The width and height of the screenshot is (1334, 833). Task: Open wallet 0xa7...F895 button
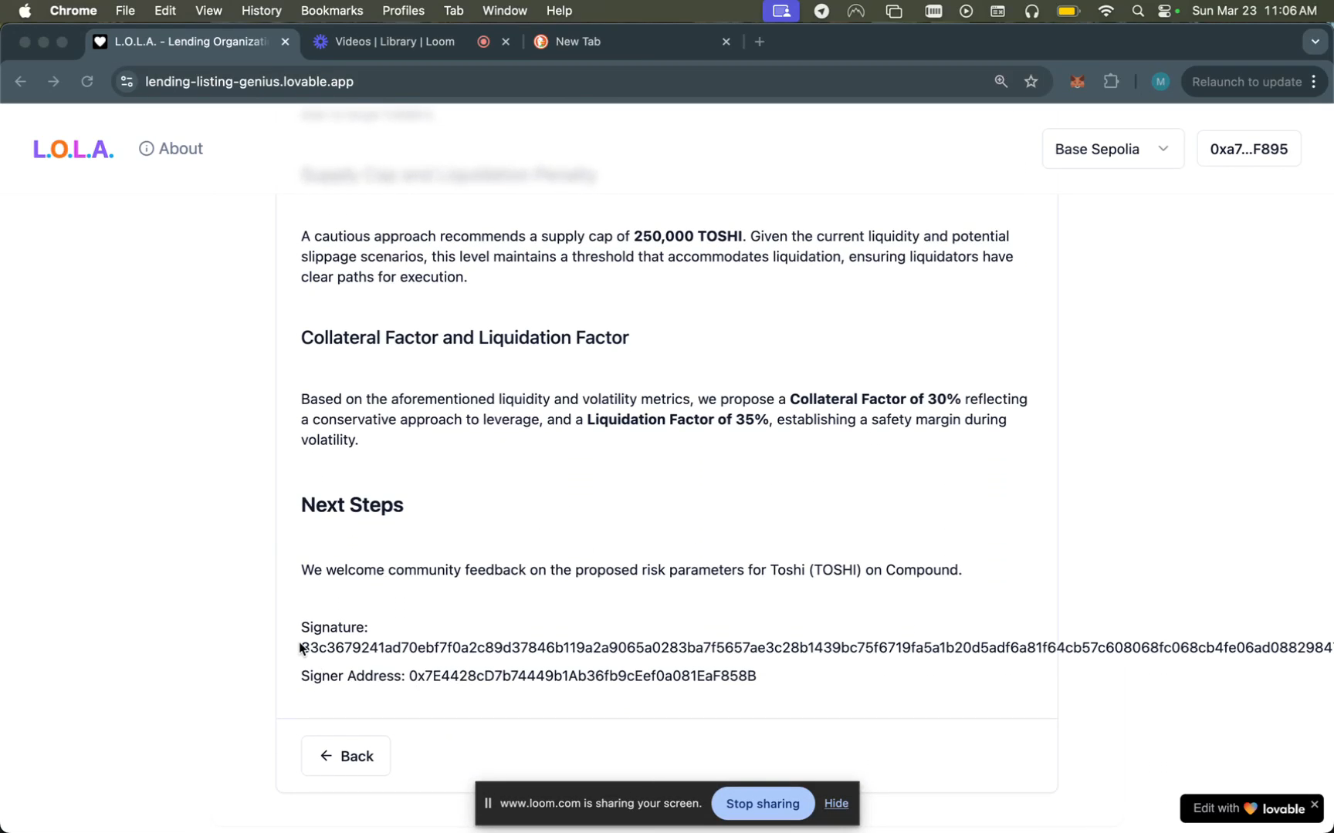[1248, 149]
